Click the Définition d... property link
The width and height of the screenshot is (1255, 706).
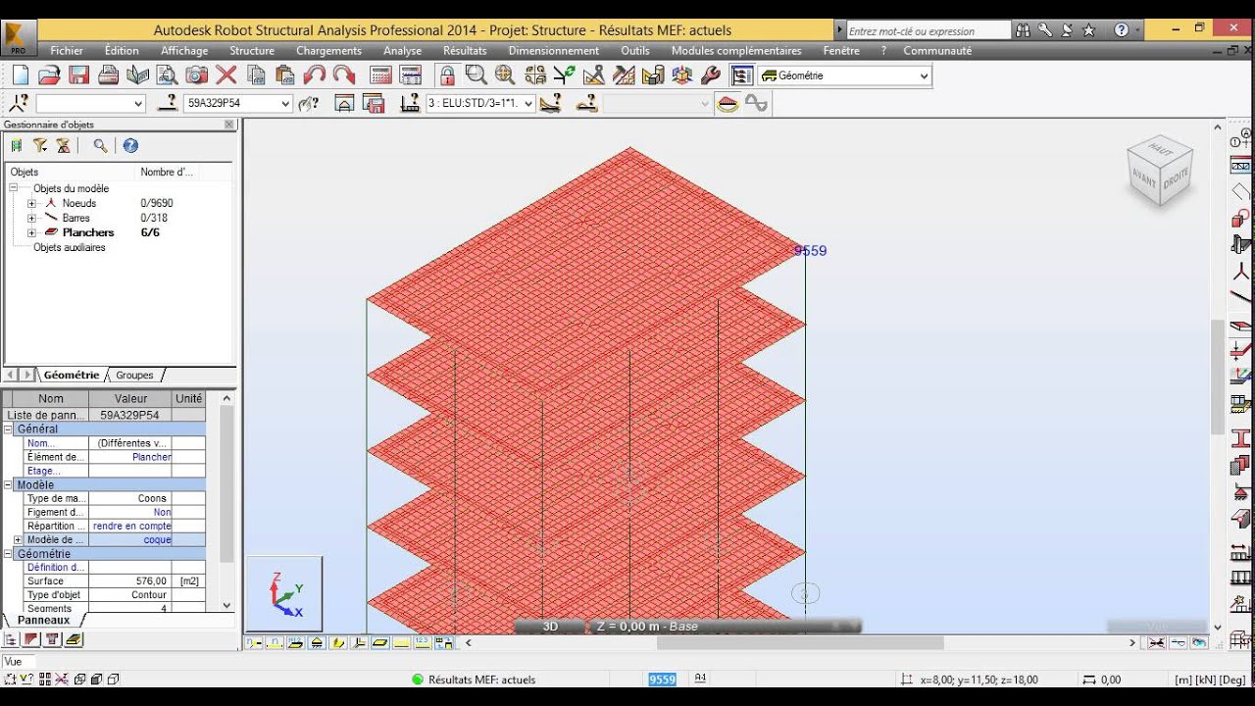click(x=56, y=567)
